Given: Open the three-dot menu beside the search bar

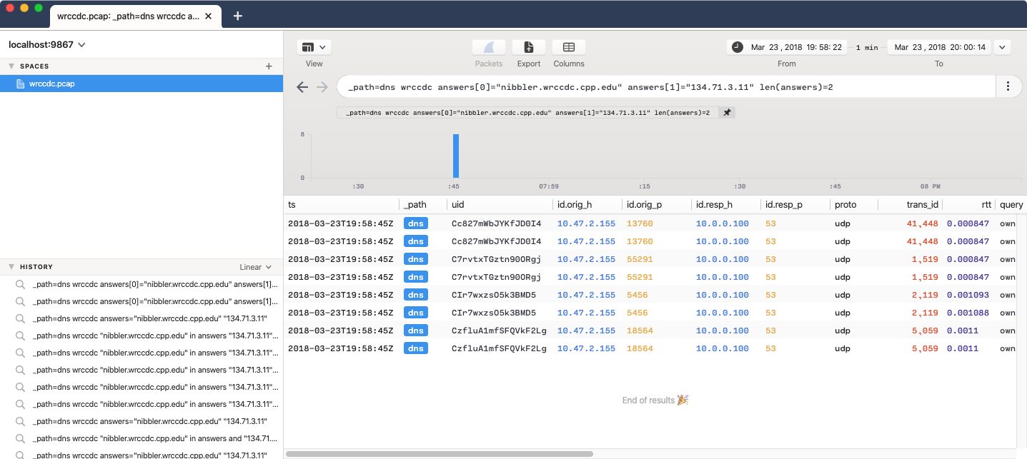Looking at the screenshot, I should click(x=1008, y=86).
